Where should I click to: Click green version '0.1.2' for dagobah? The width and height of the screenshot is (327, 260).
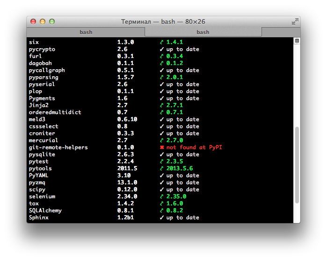point(174,63)
